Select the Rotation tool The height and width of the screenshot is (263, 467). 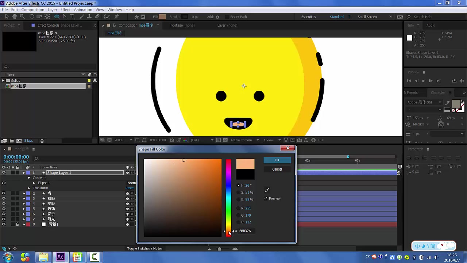32,16
